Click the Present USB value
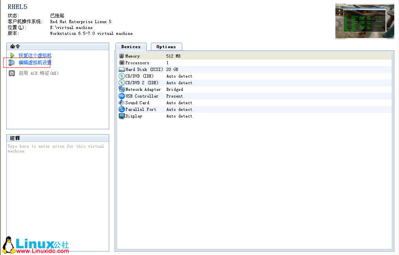The height and width of the screenshot is (255, 399). [174, 96]
